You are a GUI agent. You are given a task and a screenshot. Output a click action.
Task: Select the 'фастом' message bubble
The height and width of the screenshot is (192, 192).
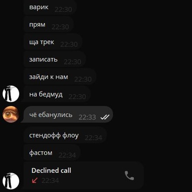coord(52,152)
